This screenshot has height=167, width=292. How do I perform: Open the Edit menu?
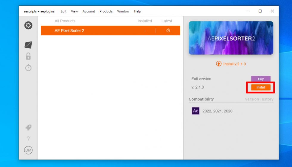[x=63, y=11]
